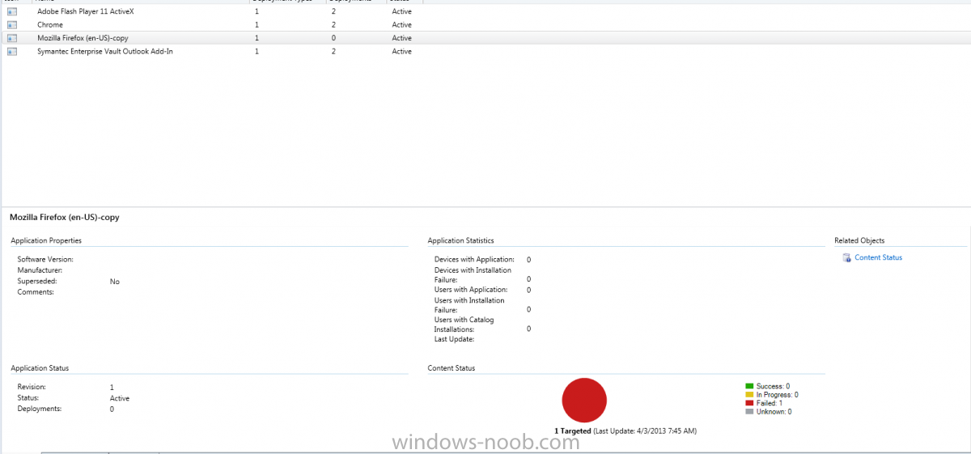Viewport: 971px width, 454px height.
Task: Click the Failed: 1 legend text
Action: [770, 403]
